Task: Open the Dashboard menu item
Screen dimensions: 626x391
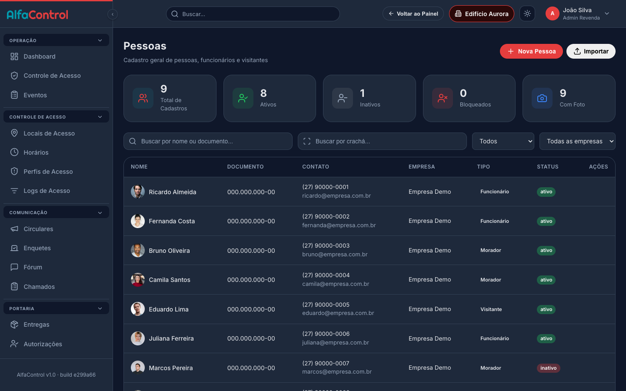Action: point(56,56)
